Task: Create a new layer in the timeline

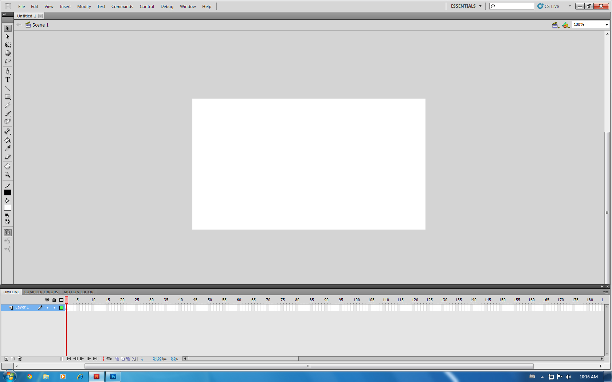Action: [6, 359]
